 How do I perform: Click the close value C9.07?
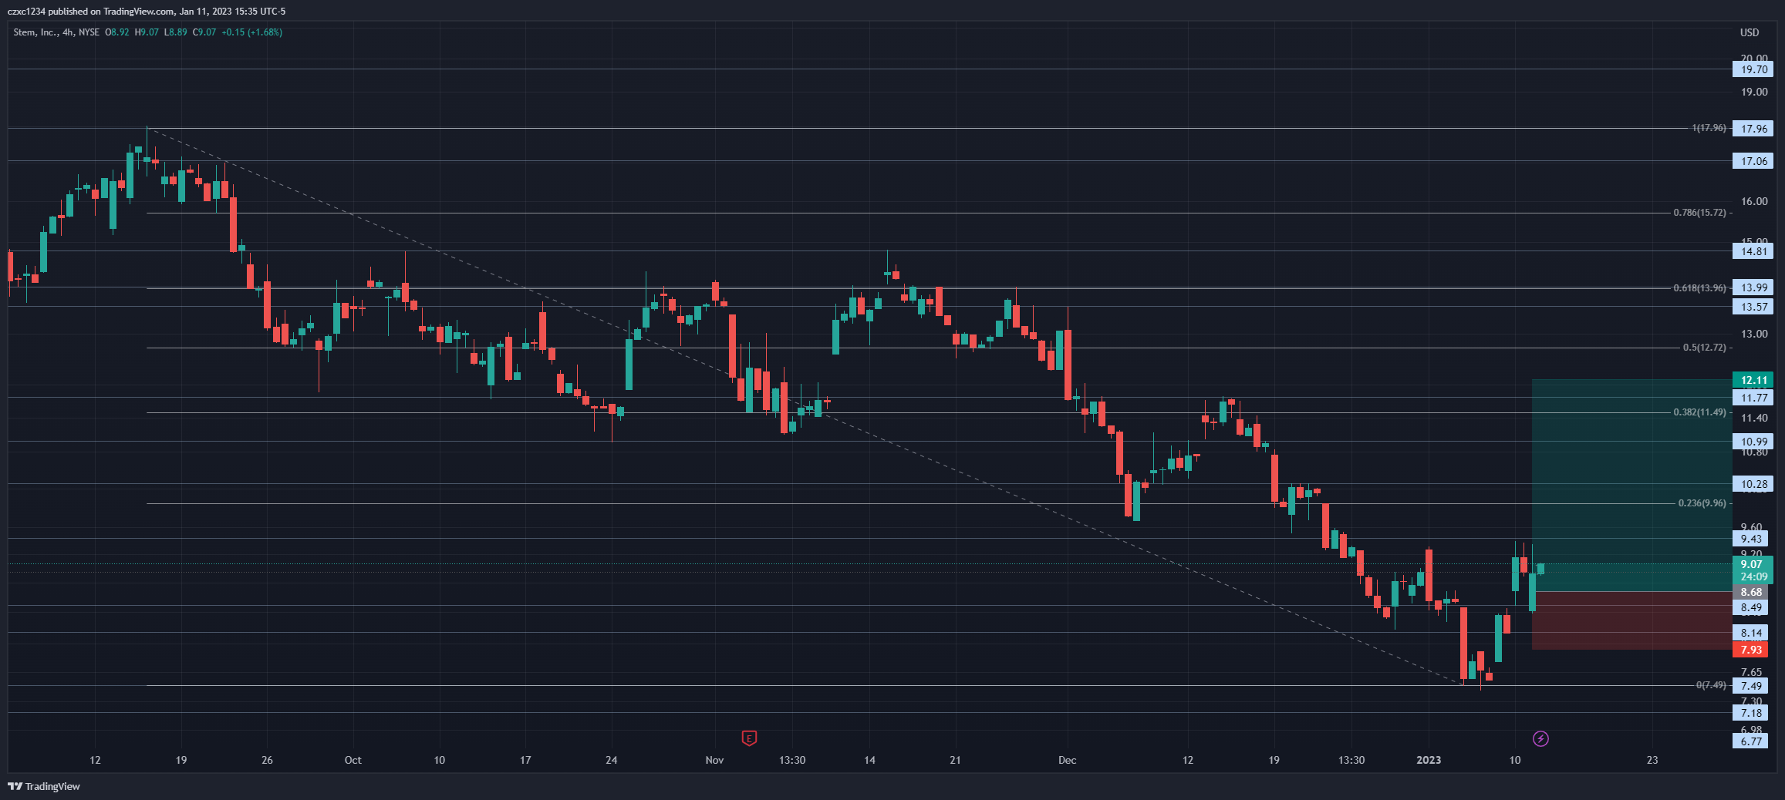pyautogui.click(x=204, y=32)
